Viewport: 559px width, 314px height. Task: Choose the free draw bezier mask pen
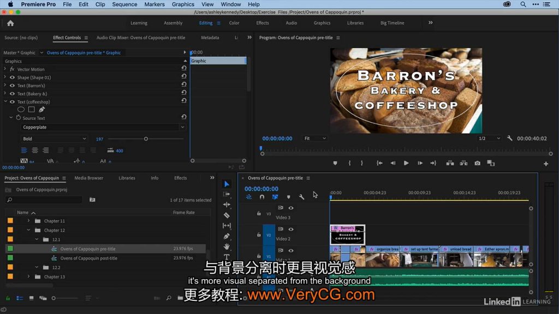coord(41,110)
